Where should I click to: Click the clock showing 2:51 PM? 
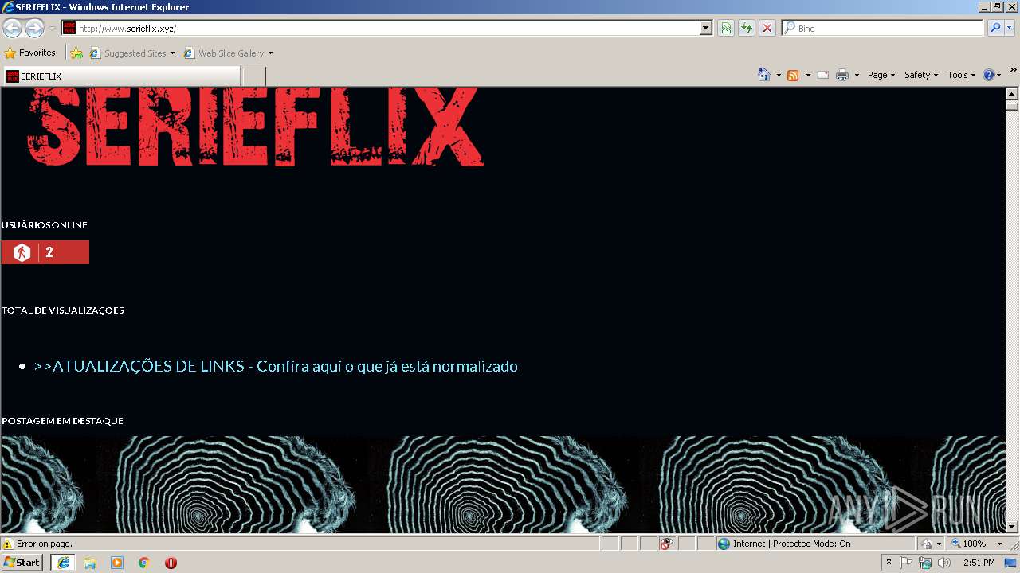[x=979, y=563]
